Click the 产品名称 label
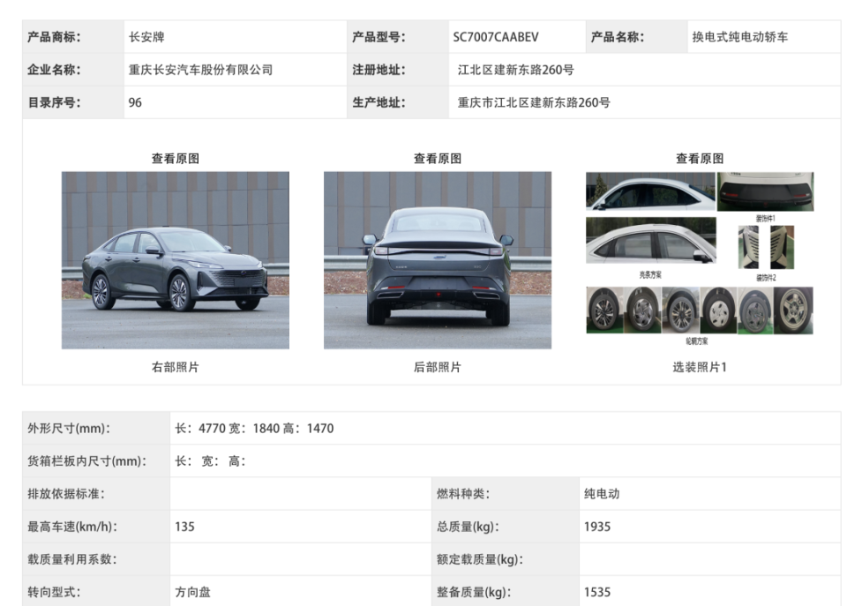847x606 pixels. 618,37
